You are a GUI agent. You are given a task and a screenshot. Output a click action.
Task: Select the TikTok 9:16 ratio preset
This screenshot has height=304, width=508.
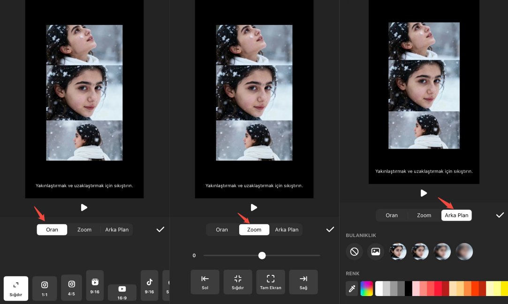pyautogui.click(x=149, y=286)
